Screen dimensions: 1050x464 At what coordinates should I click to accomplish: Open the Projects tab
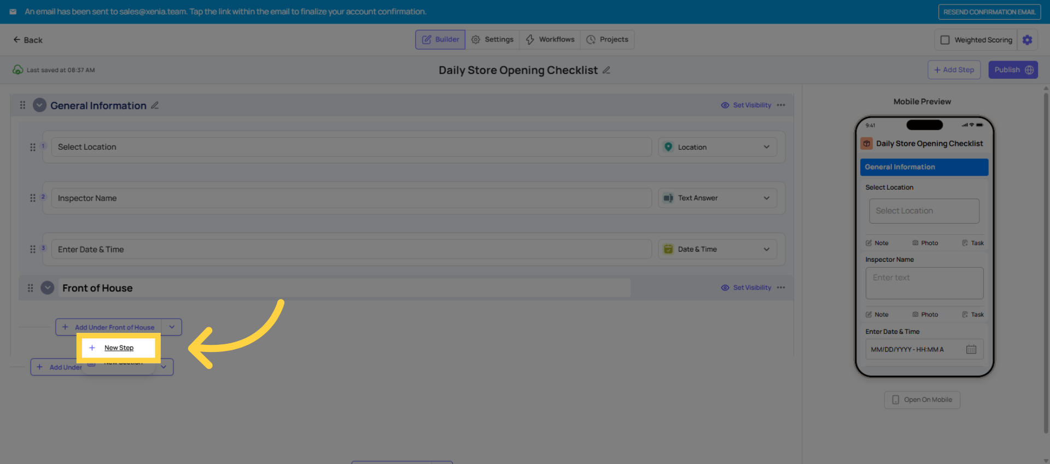pos(607,39)
